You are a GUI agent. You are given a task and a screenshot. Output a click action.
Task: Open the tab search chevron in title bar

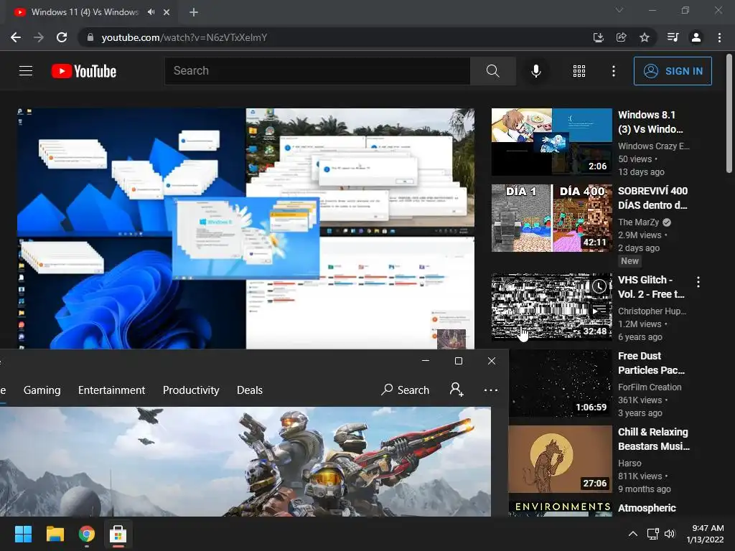[x=619, y=10]
